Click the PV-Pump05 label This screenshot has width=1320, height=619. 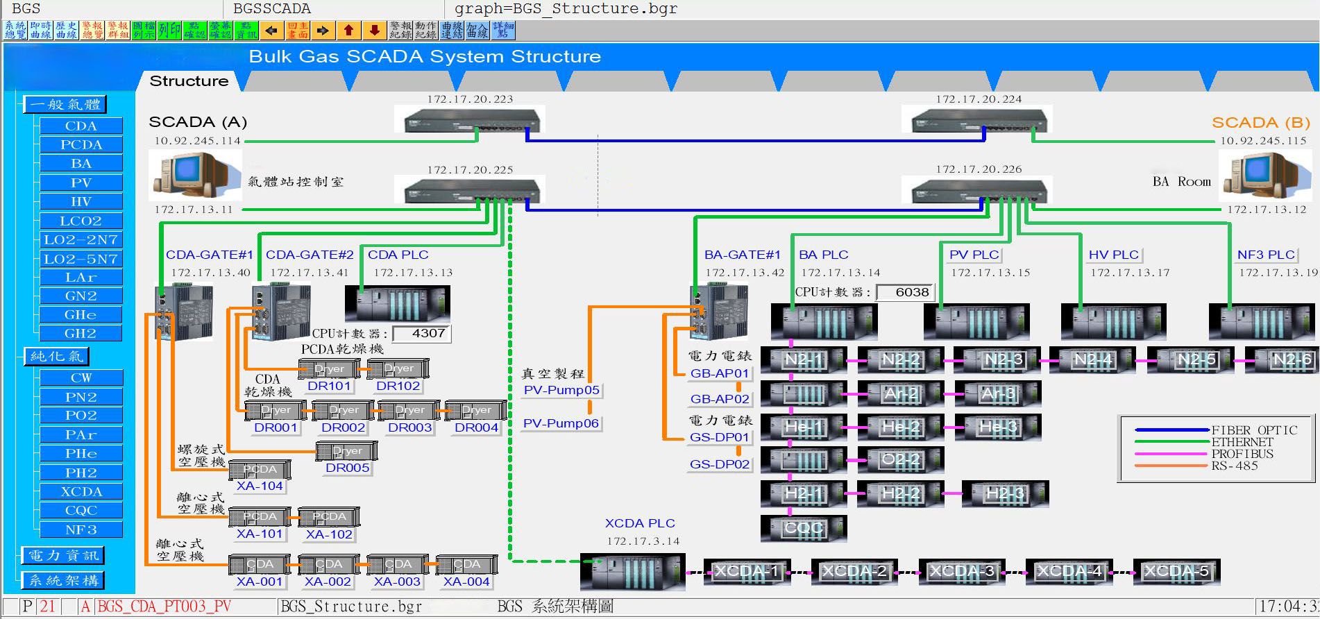[x=561, y=390]
